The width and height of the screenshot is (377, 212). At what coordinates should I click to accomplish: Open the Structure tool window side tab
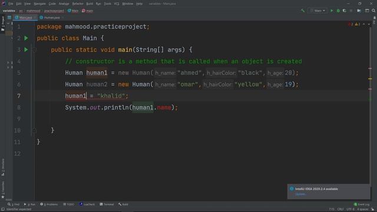point(2,167)
